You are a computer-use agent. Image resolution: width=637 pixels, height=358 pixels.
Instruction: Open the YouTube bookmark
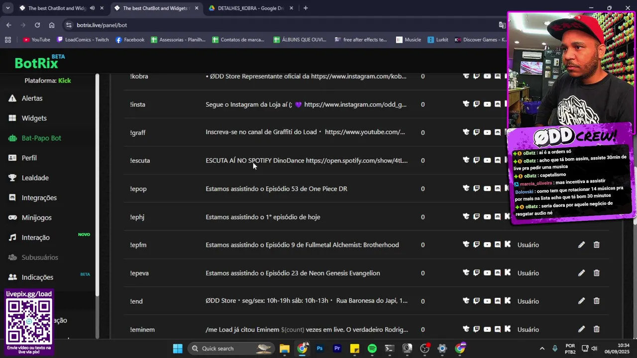pos(36,40)
